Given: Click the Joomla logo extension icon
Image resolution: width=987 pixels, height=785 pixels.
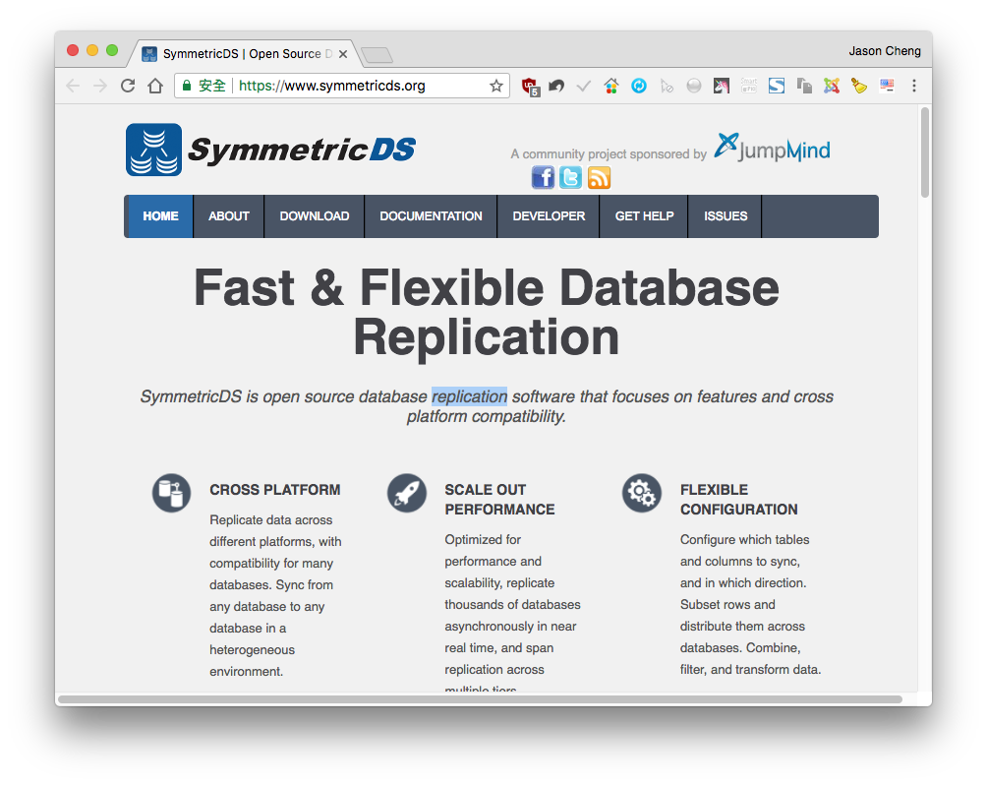Looking at the screenshot, I should [832, 86].
